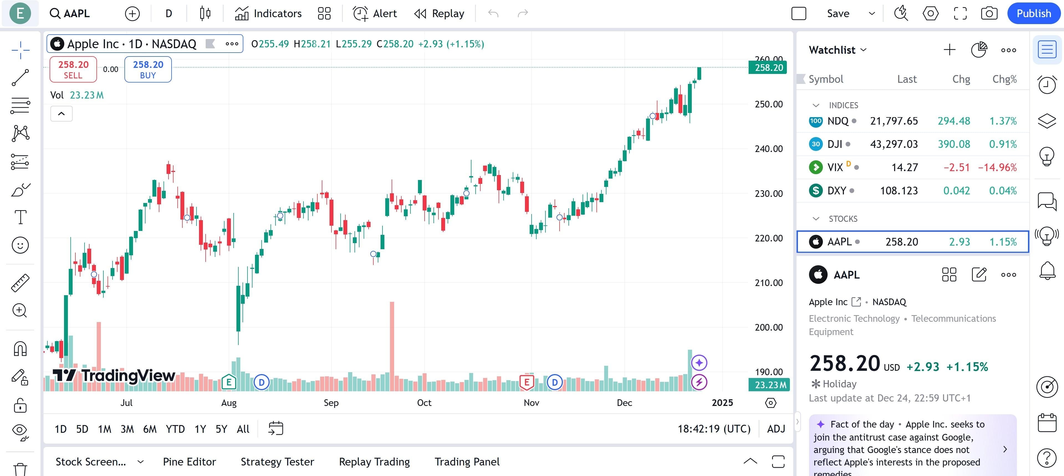The image size is (1064, 476).
Task: Create an Alert from toolbar
Action: tap(375, 14)
